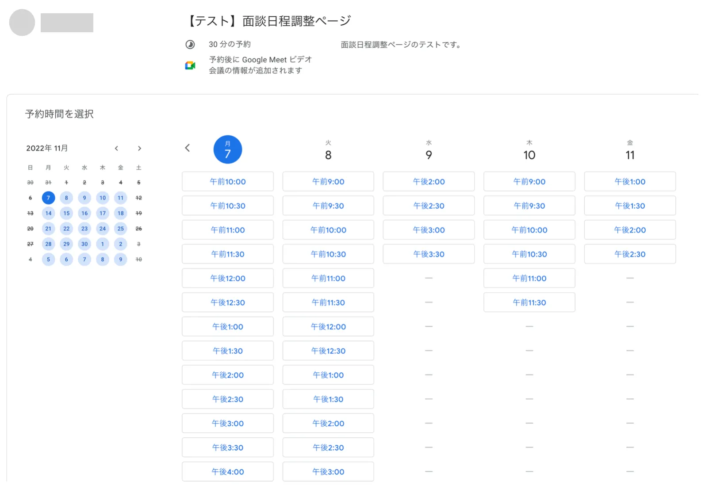
Task: Book 午後2:30 slot on Wednesday 9
Action: tap(429, 206)
